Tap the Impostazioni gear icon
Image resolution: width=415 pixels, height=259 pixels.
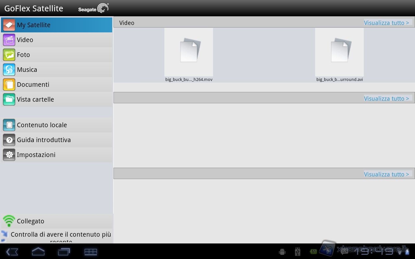pyautogui.click(x=9, y=155)
